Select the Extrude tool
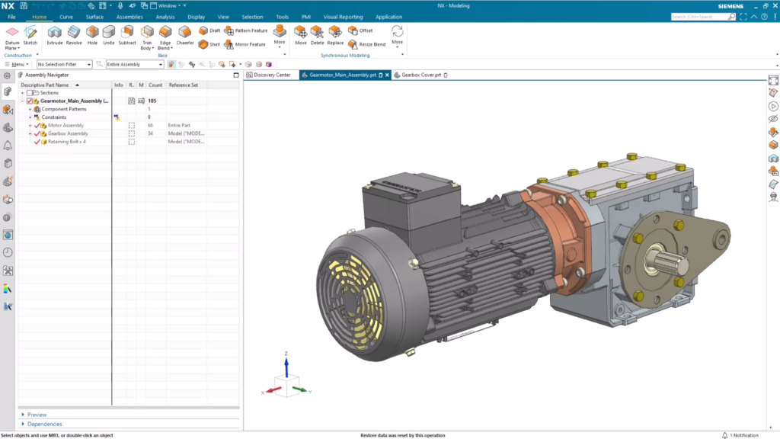This screenshot has height=439, width=780. pos(54,35)
